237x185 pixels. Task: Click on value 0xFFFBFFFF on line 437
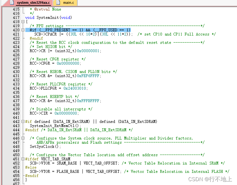[x=88, y=101]
